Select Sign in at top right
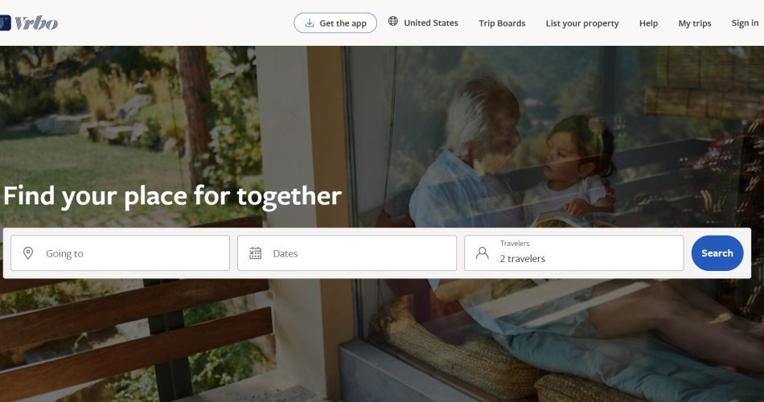 click(x=745, y=23)
